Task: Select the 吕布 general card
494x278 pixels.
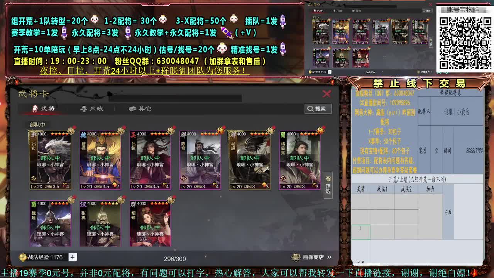Action: [50, 160]
